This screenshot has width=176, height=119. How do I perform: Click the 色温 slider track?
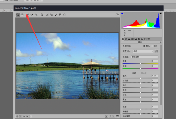pyautogui.click(x=140, y=63)
